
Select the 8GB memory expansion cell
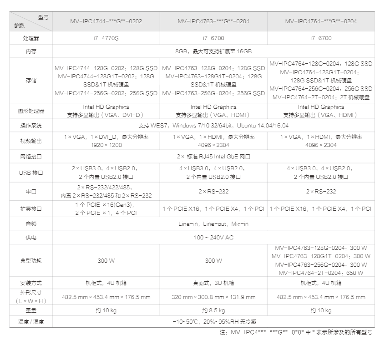(213, 51)
